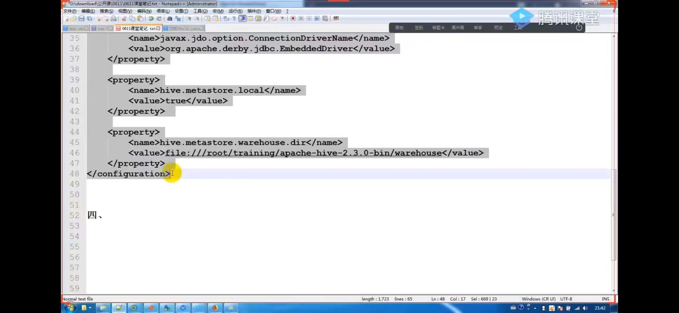Open the 运行(R) menu
679x313 pixels.
(x=235, y=11)
